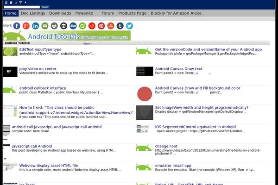Click the Canvas Draw text black thumbnail
Viewport: 278px width, 185px height.
point(145,71)
